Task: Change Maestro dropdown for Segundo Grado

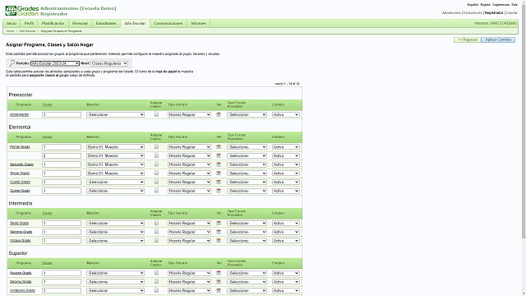Action: (x=115, y=164)
